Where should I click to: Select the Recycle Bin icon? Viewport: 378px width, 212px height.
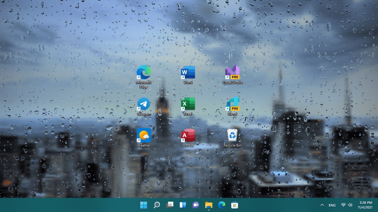point(232,138)
